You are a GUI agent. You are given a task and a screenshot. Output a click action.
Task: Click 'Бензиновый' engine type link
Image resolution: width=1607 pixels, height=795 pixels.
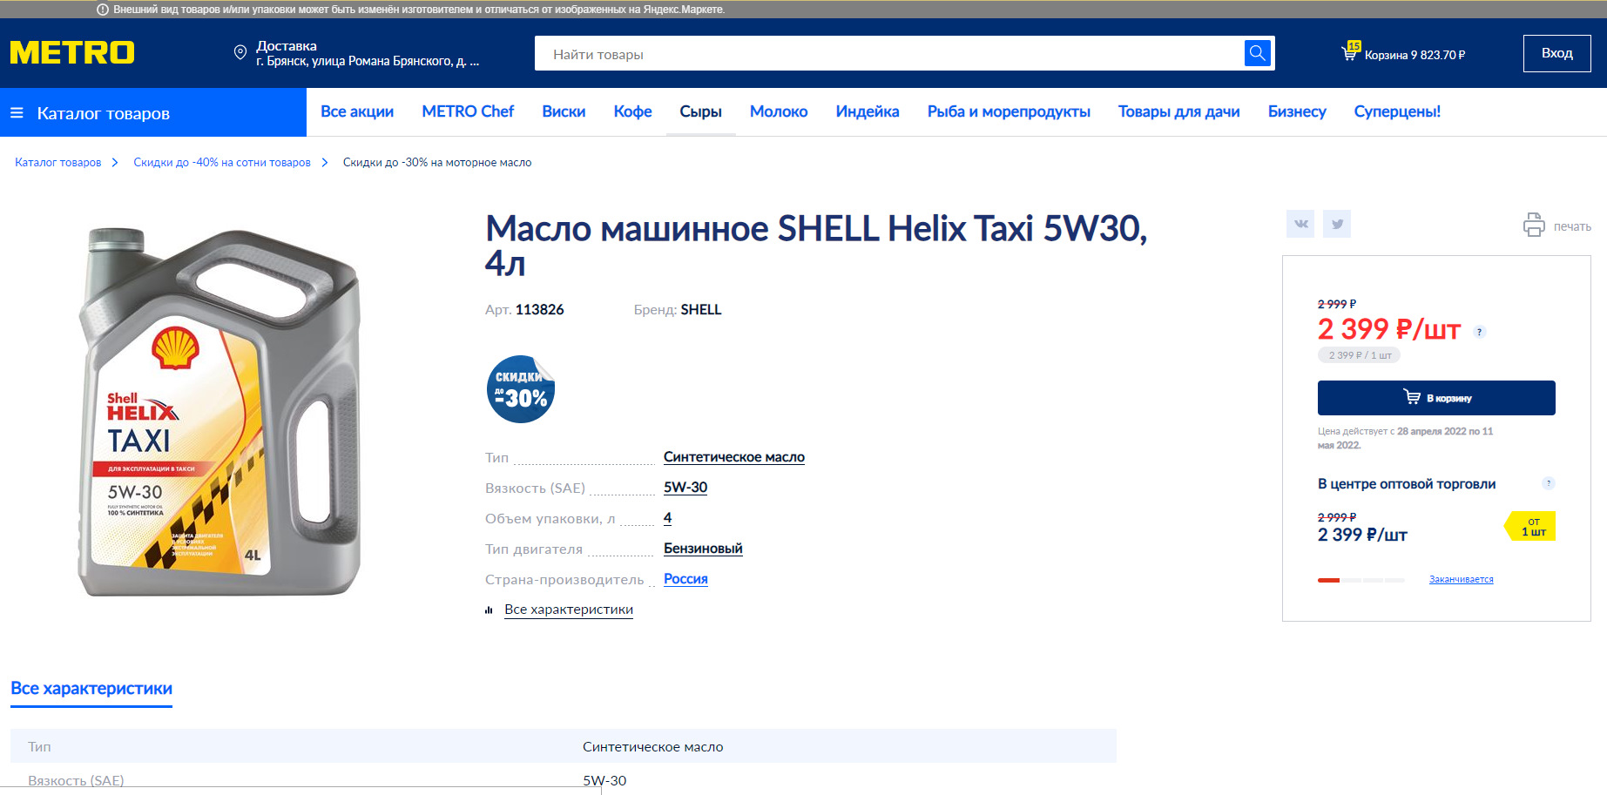[x=703, y=549]
